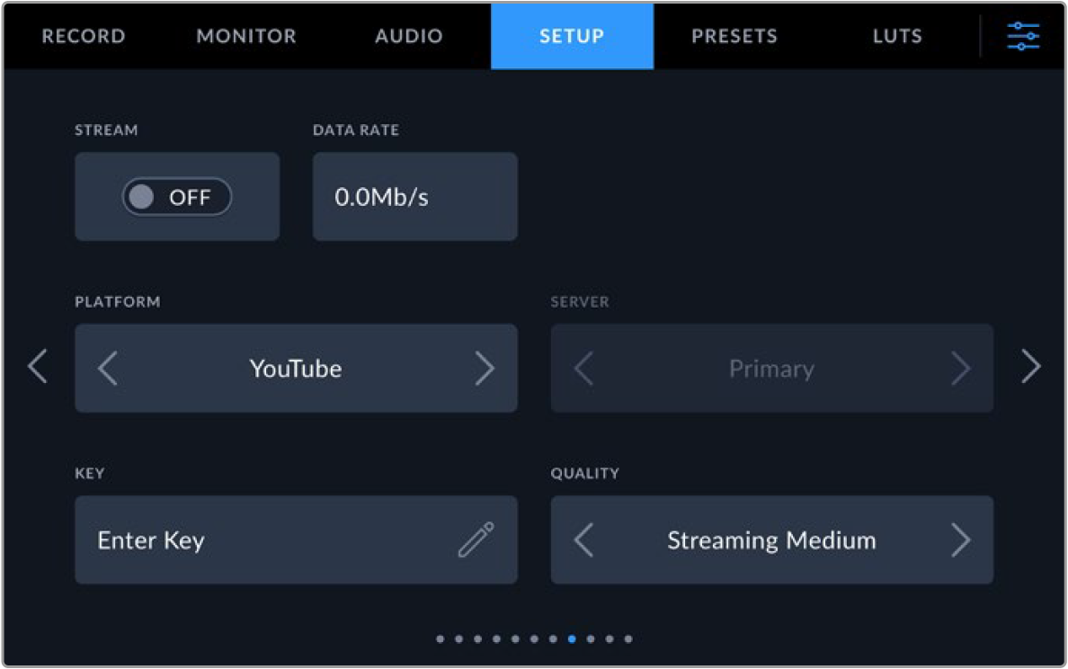Screen dimensions: 1068x669
Task: Open the LUTs tab
Action: 897,36
